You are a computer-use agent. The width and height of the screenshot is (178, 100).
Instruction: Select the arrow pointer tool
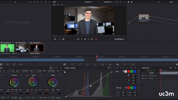[x=128, y=2]
